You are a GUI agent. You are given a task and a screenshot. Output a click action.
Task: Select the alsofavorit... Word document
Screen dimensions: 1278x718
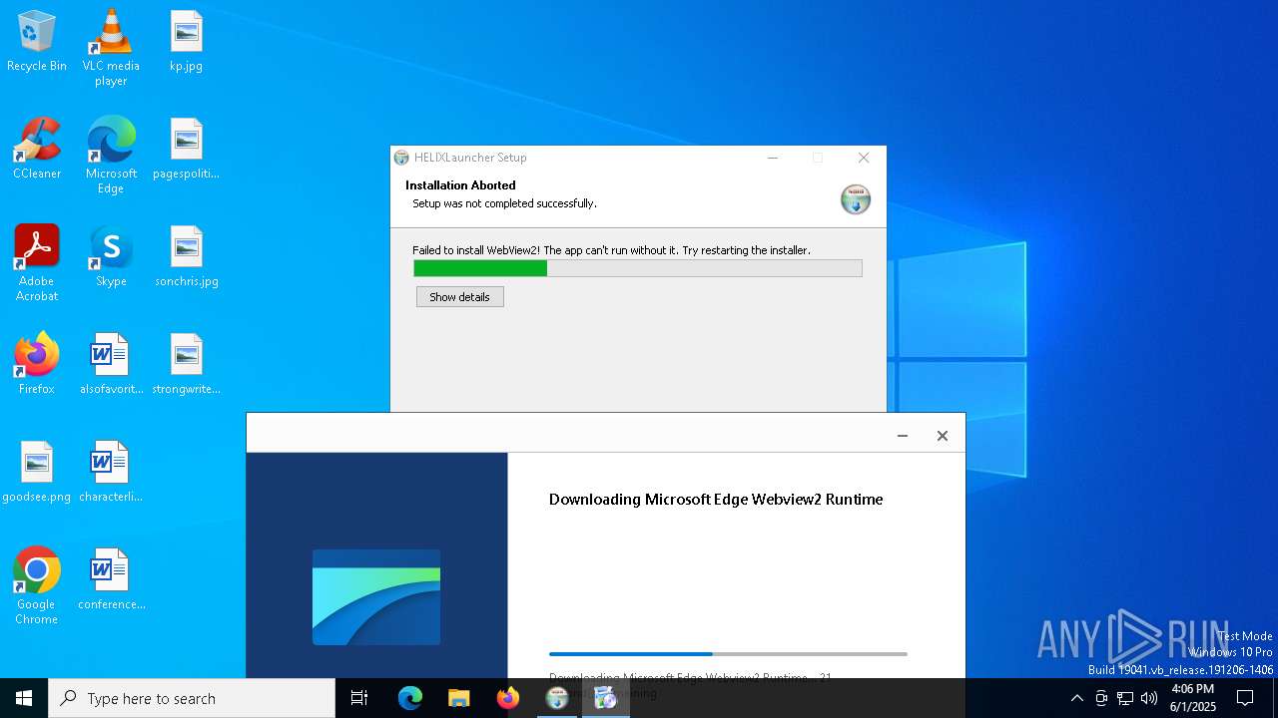[x=111, y=364]
